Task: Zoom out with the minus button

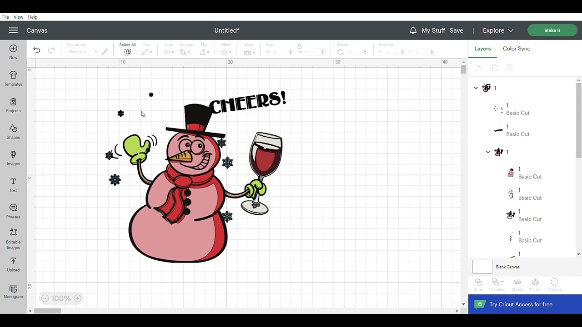Action: click(45, 298)
